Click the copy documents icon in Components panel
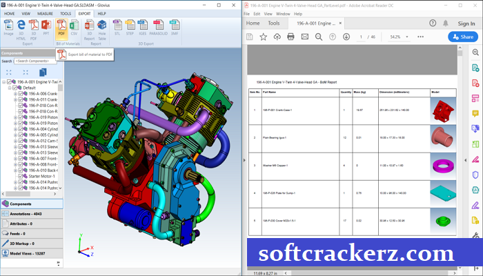The width and height of the screenshot is (483, 276). (x=43, y=72)
